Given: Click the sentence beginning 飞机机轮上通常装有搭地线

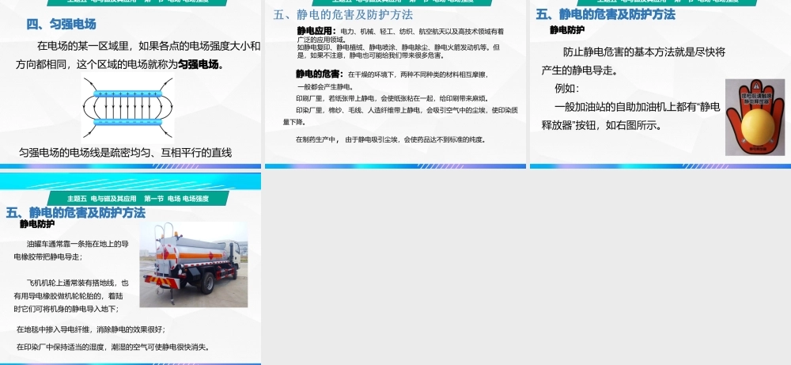Looking at the screenshot, I should point(78,283).
